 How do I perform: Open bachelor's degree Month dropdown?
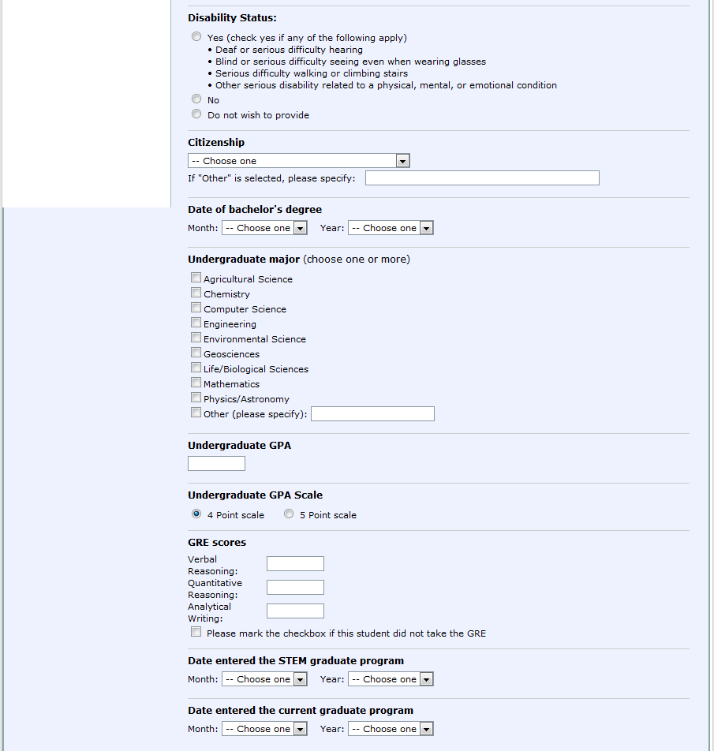coord(264,228)
